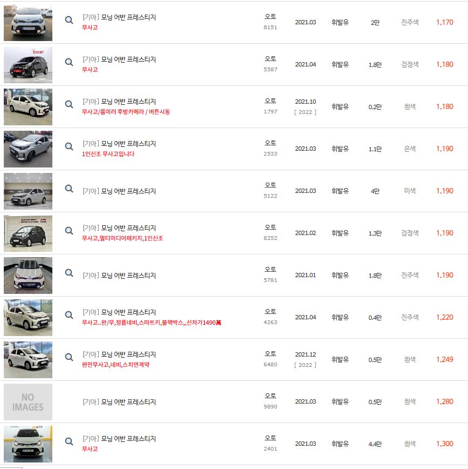Click color 은색 of plate 2533
This screenshot has width=468, height=469.
[410, 149]
